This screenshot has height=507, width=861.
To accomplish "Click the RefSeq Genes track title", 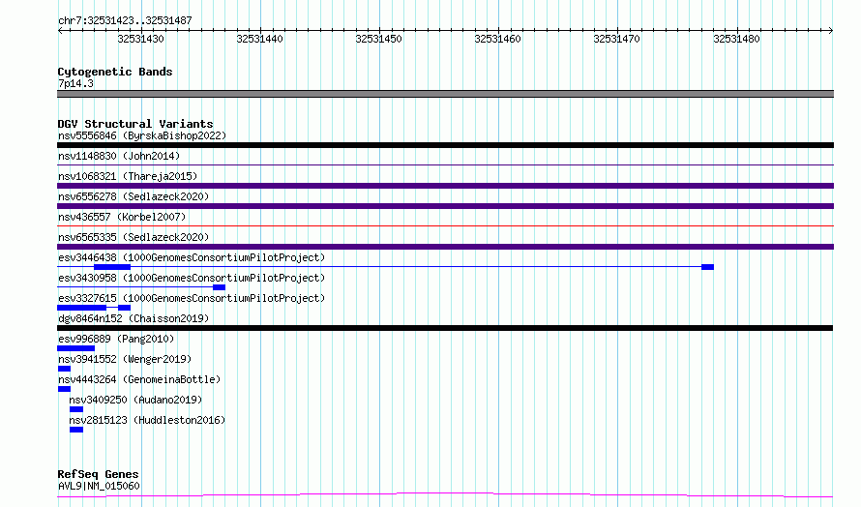I will click(98, 474).
